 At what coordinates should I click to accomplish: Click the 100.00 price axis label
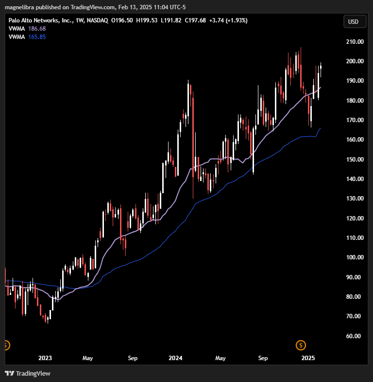355,257
